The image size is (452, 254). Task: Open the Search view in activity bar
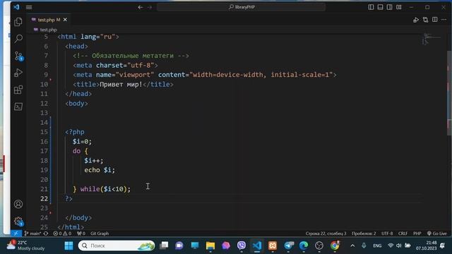click(x=18, y=39)
